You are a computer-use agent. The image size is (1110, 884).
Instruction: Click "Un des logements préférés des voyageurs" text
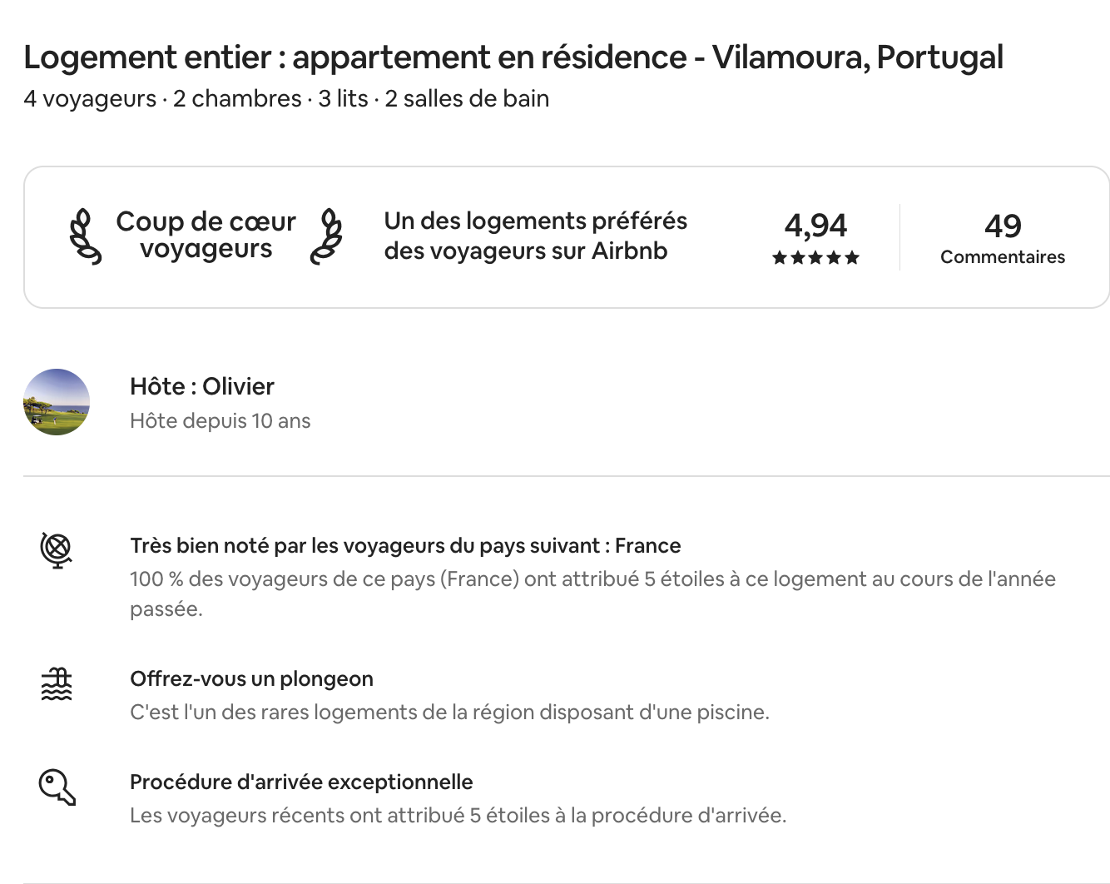click(535, 236)
